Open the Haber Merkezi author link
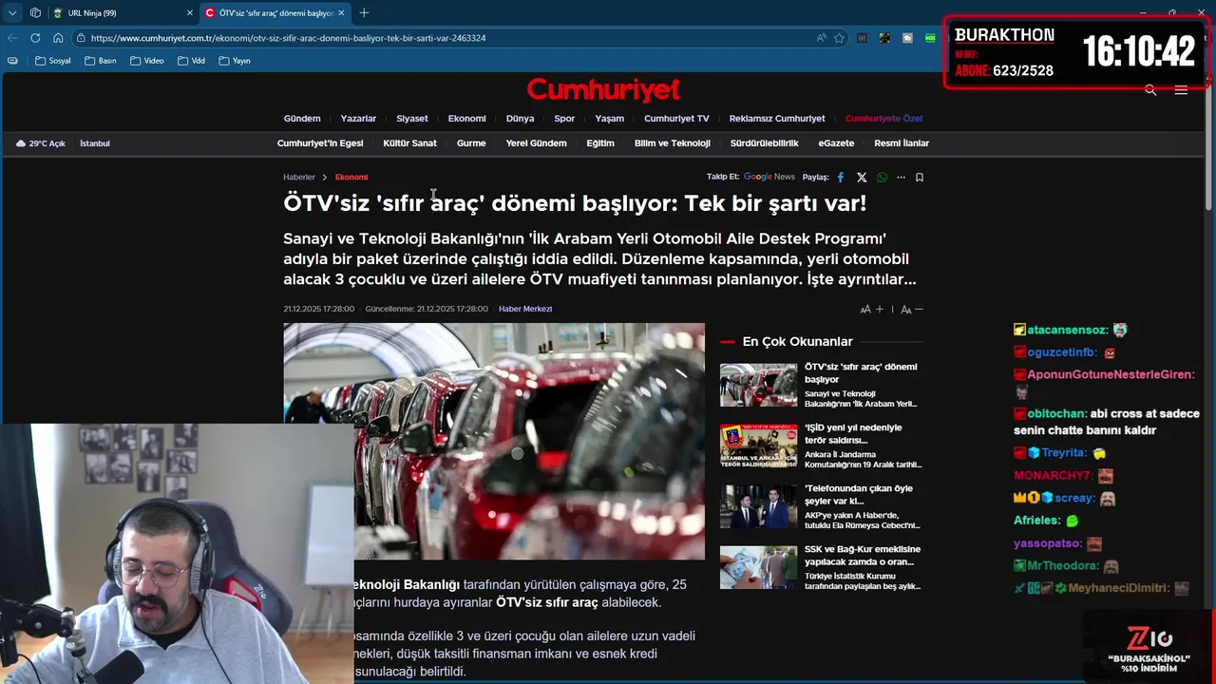The height and width of the screenshot is (684, 1216). coord(525,309)
